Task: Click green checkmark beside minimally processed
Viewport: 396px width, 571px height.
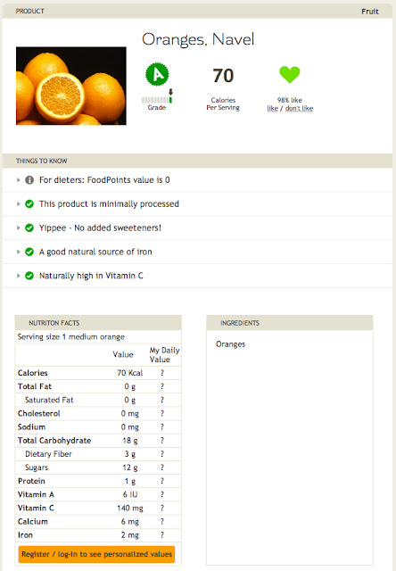Action: pyautogui.click(x=29, y=204)
